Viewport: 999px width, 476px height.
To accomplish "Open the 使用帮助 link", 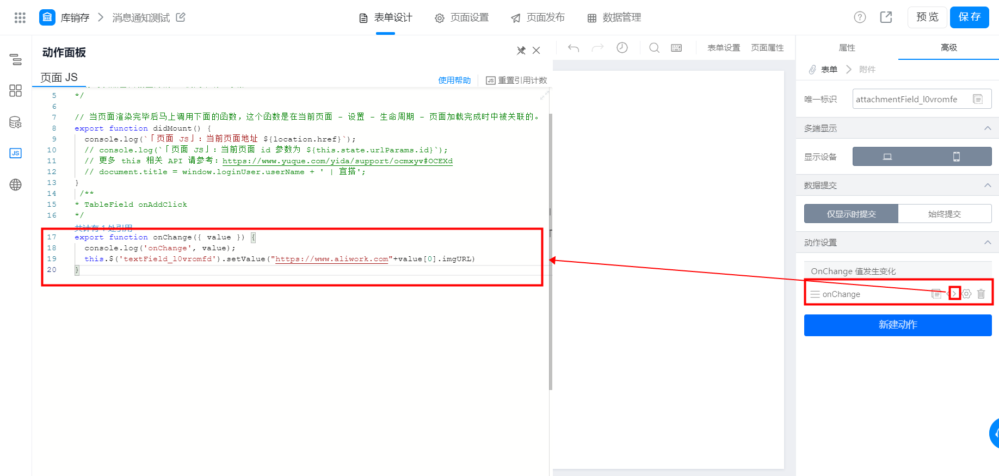I will [454, 80].
